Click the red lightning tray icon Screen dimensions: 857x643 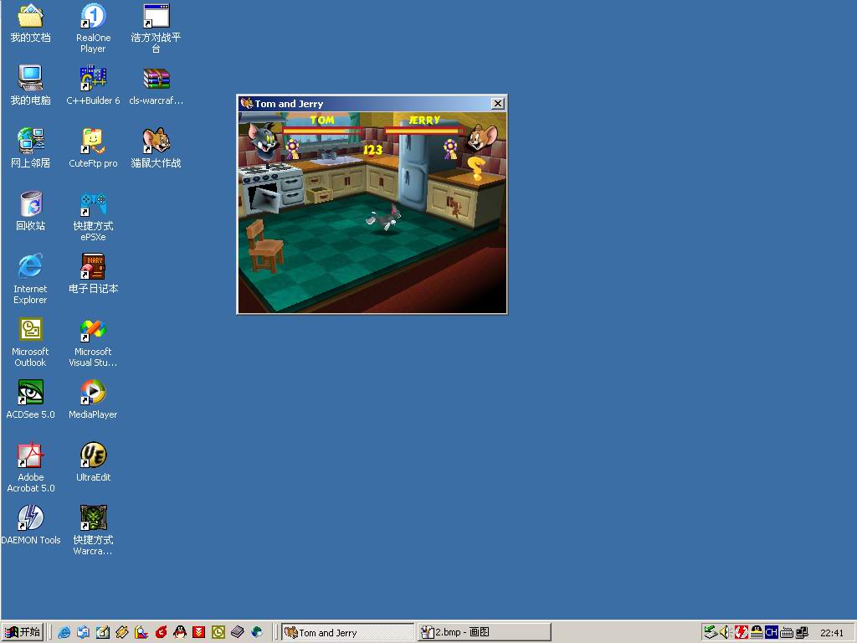pos(742,633)
